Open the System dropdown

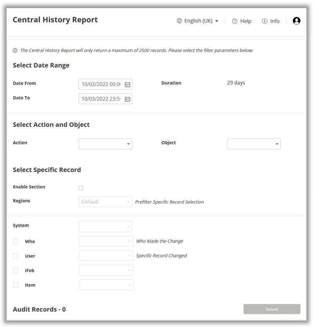point(105,227)
